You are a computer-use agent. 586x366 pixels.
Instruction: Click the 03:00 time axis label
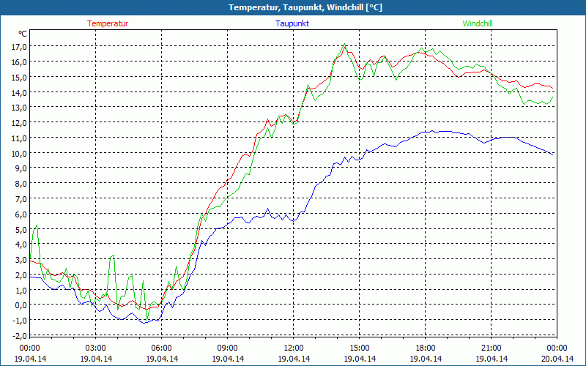[x=96, y=348]
